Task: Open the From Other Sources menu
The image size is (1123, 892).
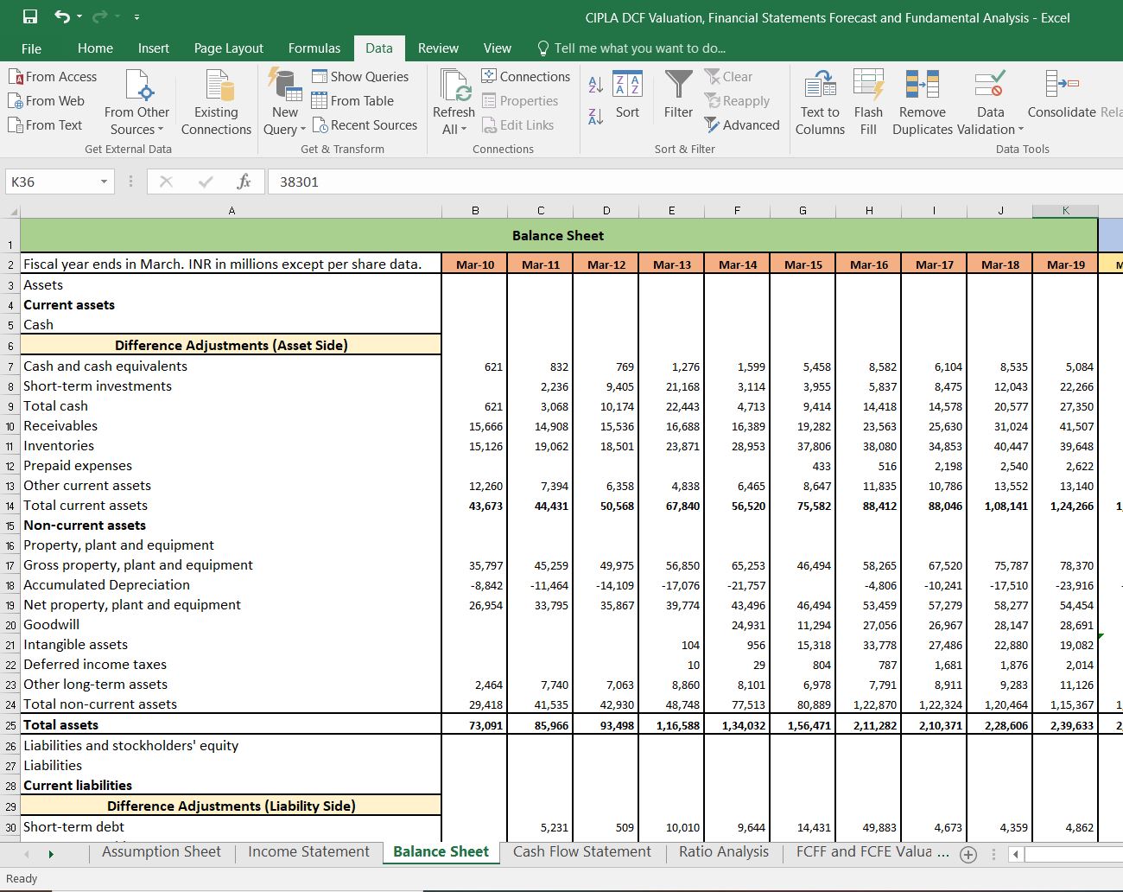Action: (x=136, y=102)
